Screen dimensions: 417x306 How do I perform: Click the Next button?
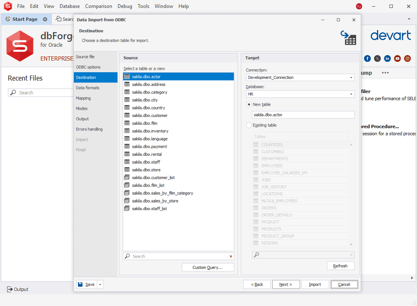286,284
